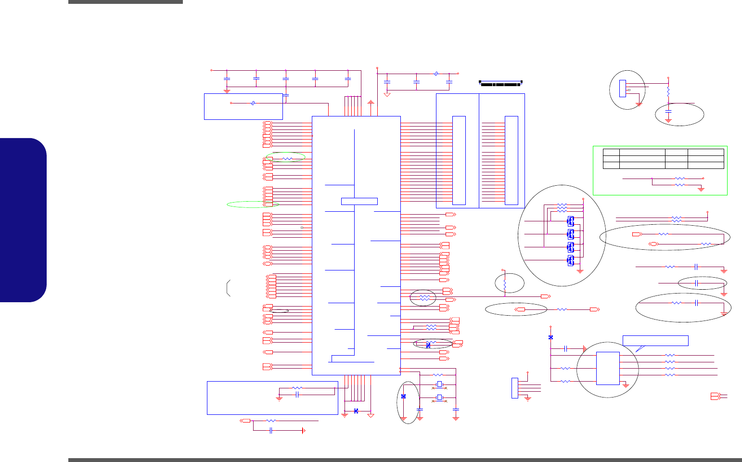Click the dark blue side tab

(x=23, y=220)
